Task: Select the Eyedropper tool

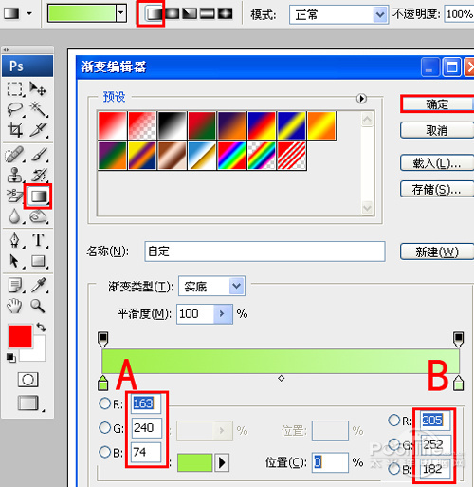Action: coord(38,286)
